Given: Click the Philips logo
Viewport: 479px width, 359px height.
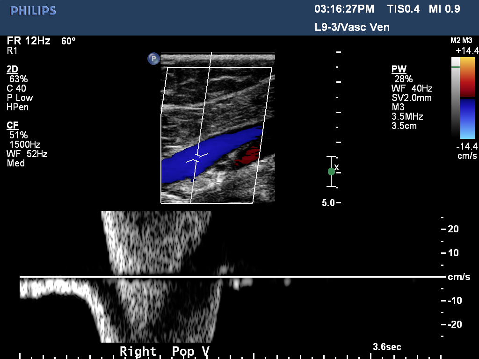Looking at the screenshot, I should 33,11.
